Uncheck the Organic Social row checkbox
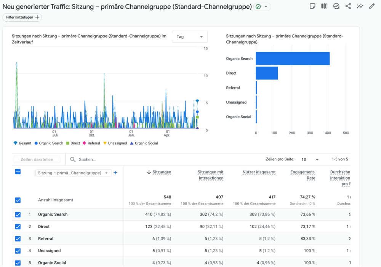381x267 pixels. (18, 263)
